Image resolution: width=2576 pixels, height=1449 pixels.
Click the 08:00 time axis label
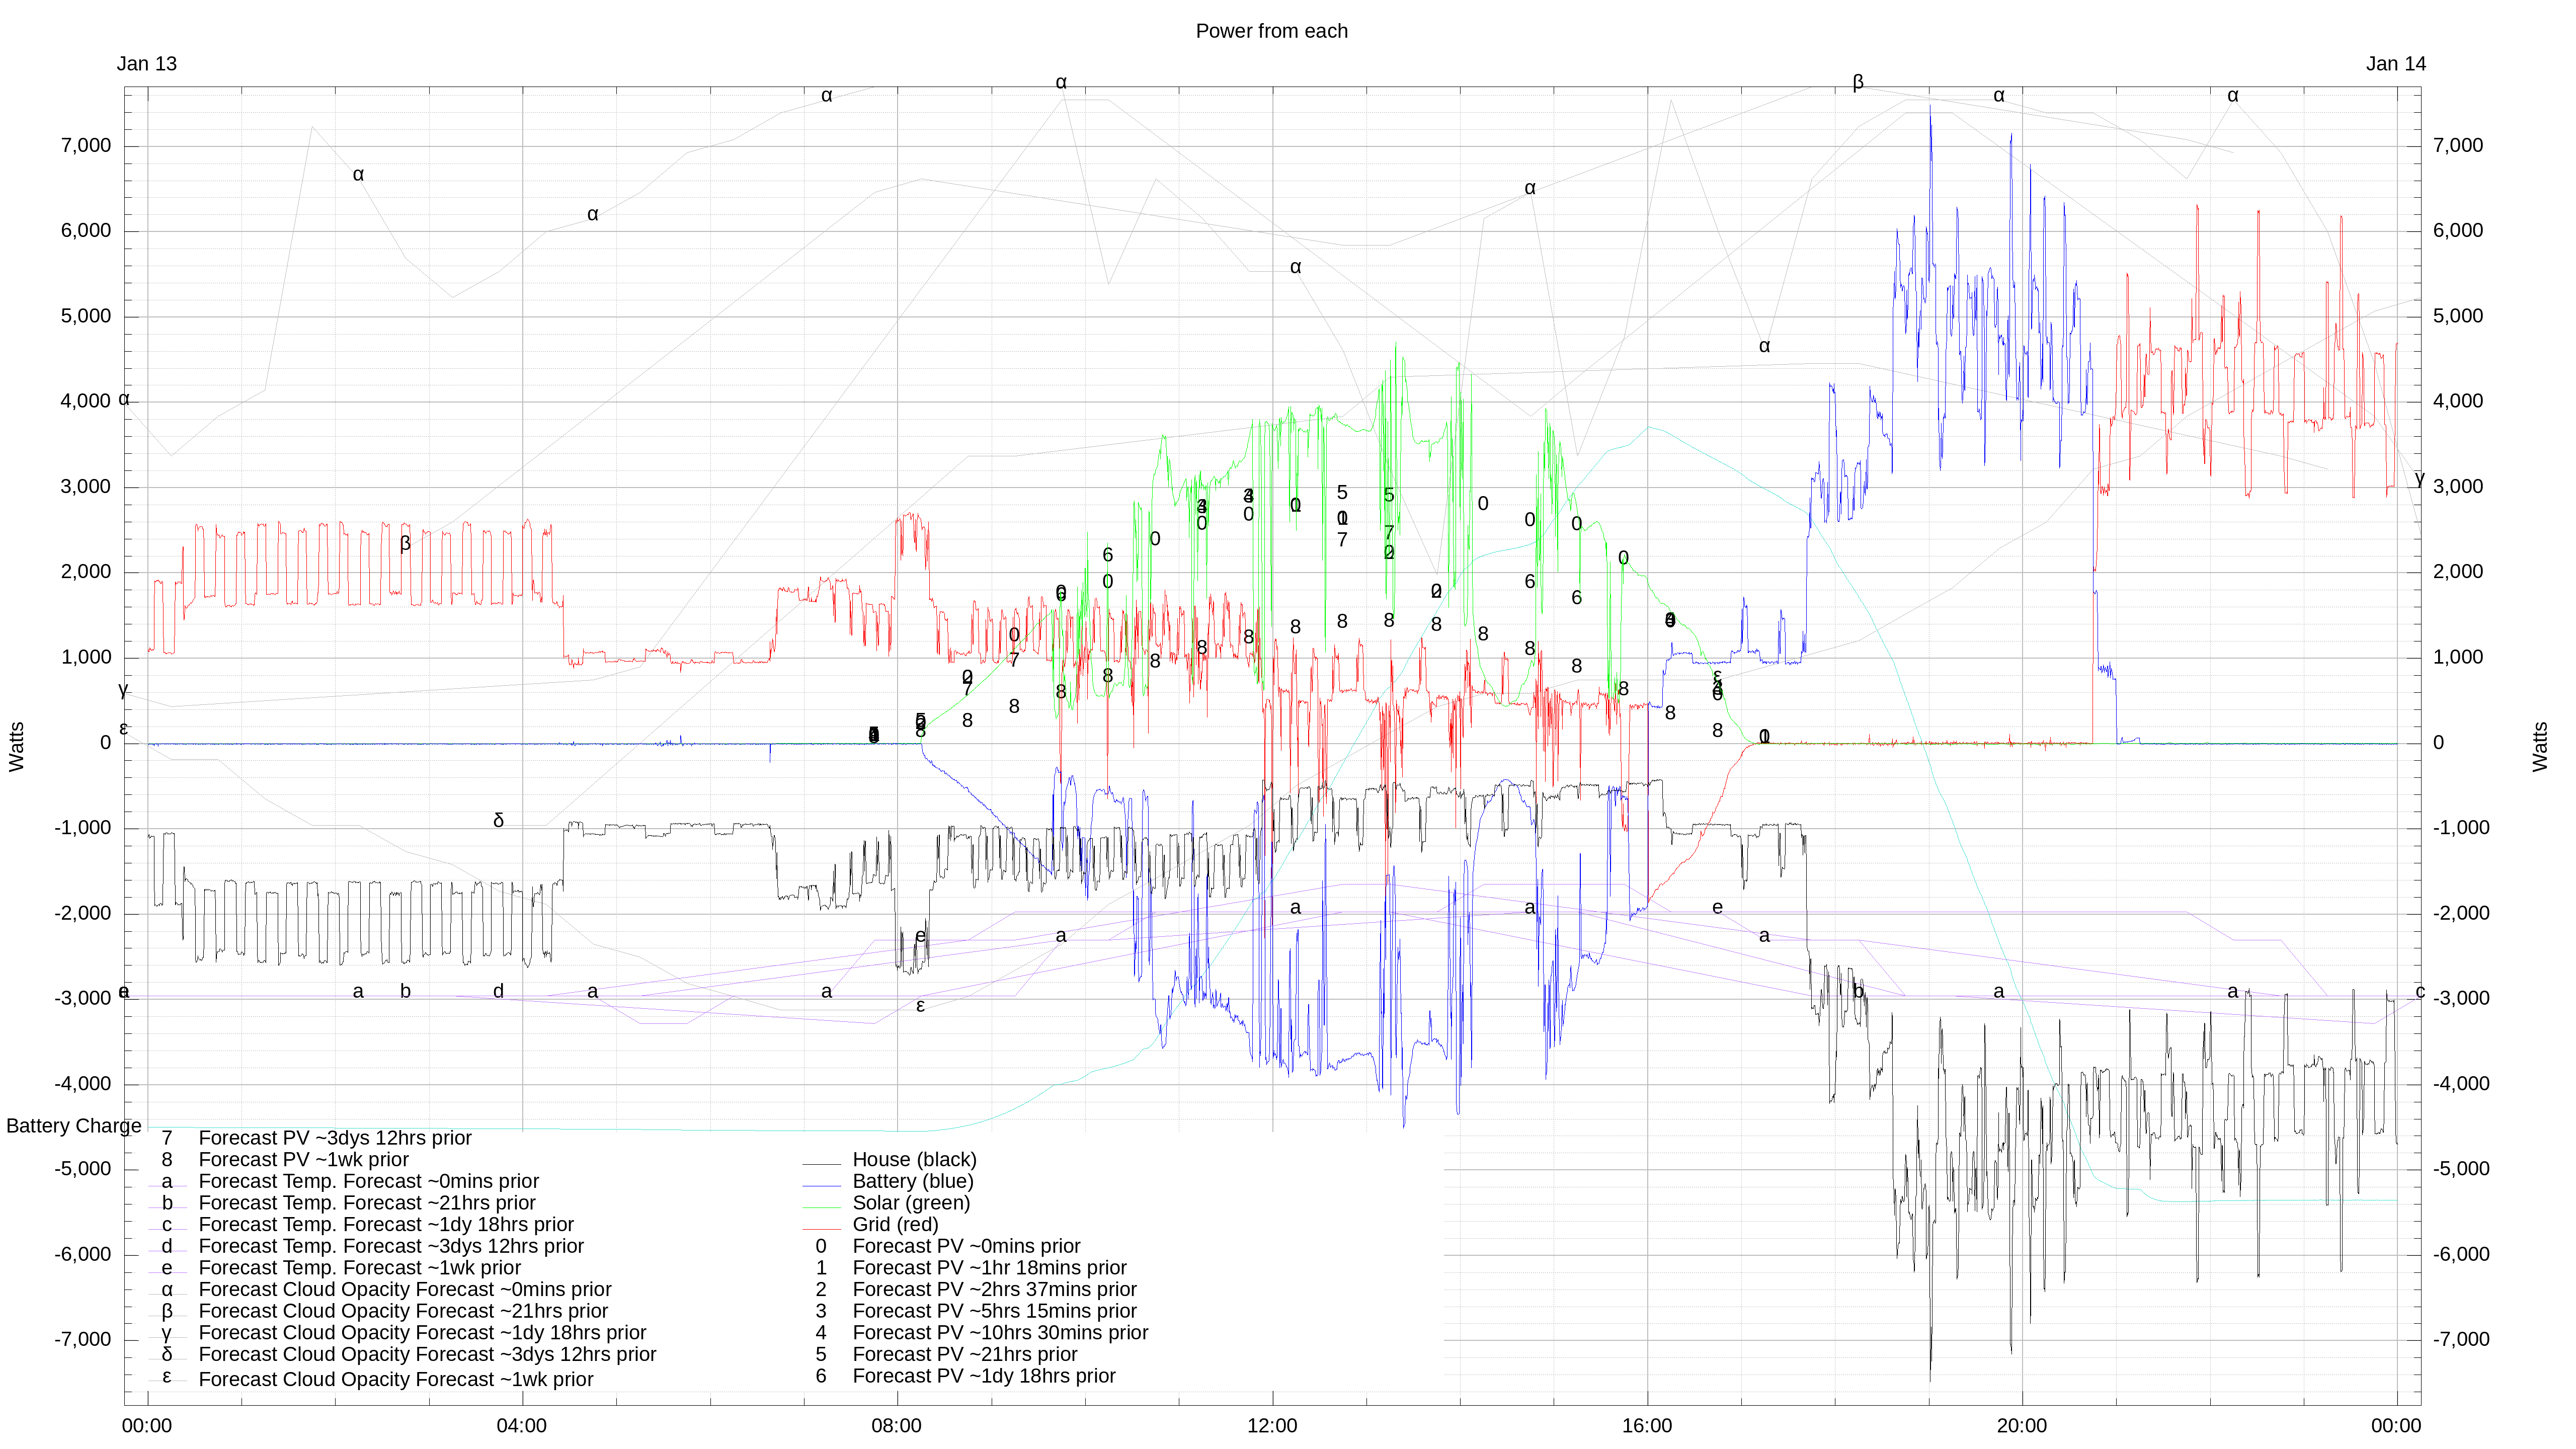(x=896, y=1426)
